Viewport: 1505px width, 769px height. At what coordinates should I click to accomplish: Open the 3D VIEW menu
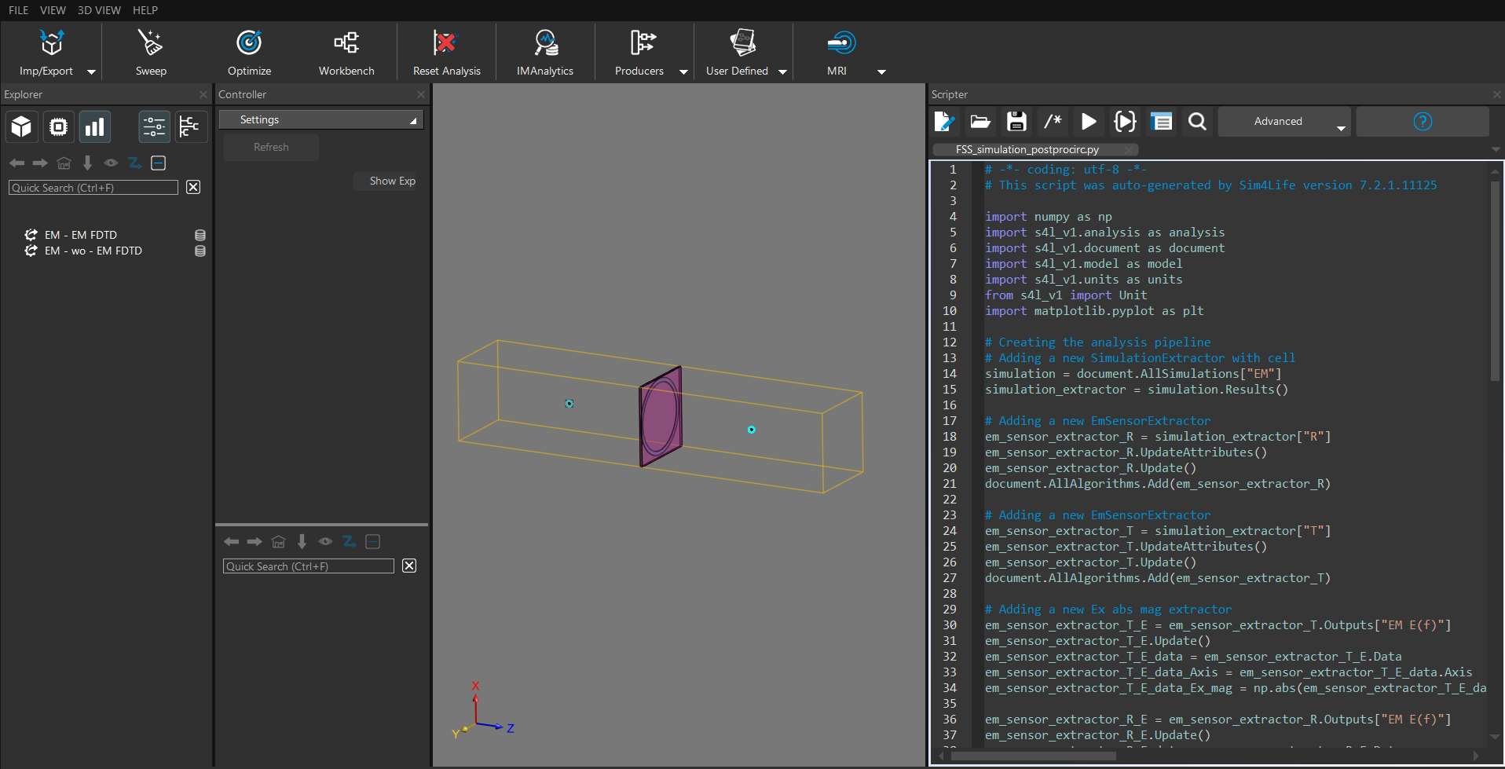[99, 10]
